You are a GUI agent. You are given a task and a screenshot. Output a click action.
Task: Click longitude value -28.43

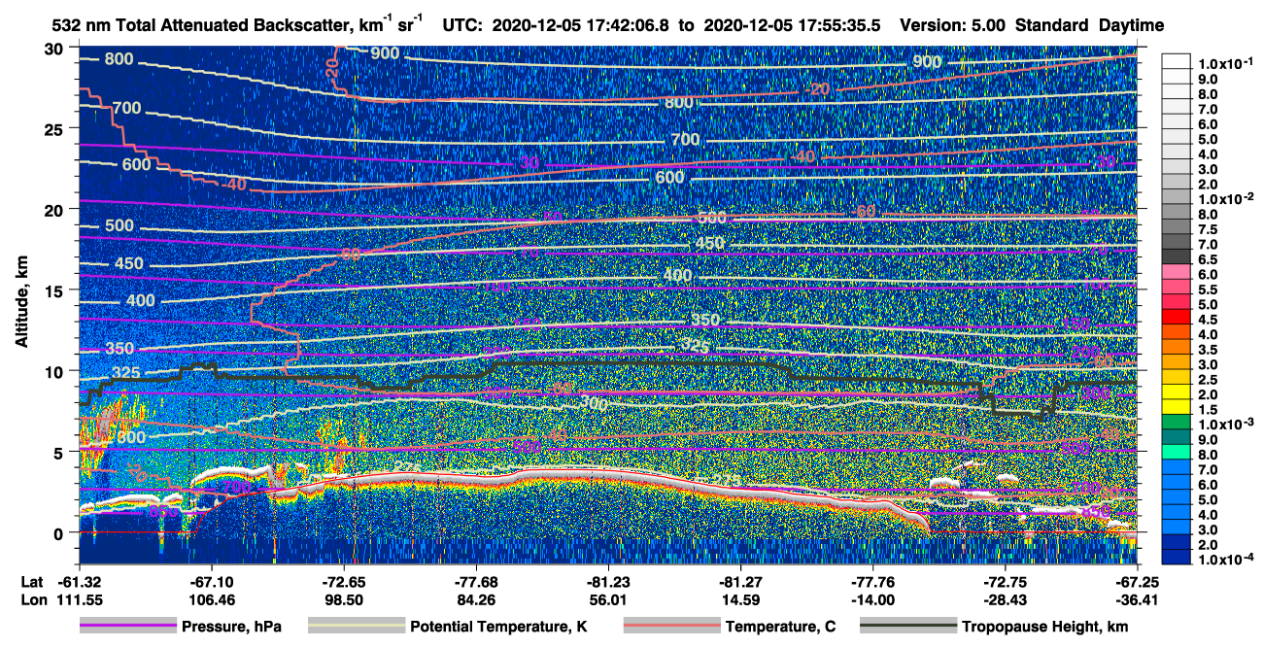click(x=1006, y=599)
